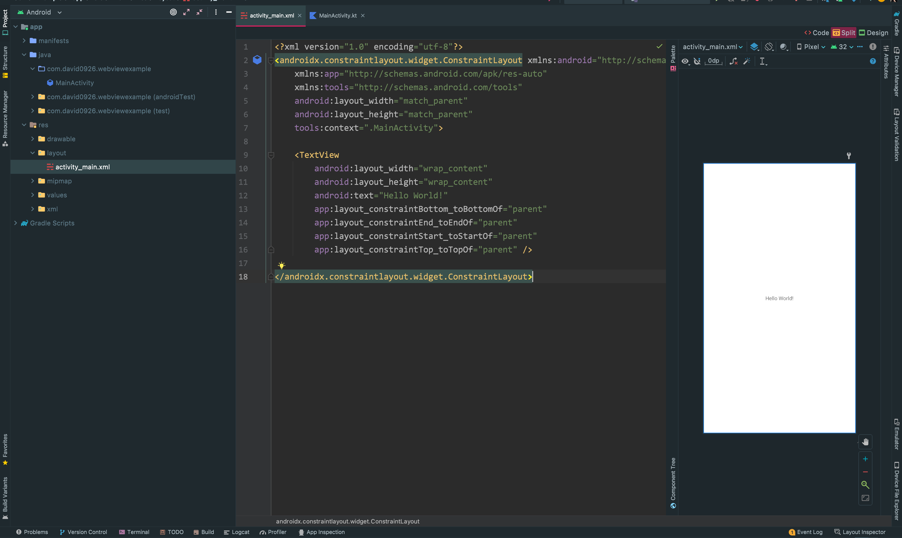Click select opened file target icon
902x538 pixels.
click(x=173, y=12)
